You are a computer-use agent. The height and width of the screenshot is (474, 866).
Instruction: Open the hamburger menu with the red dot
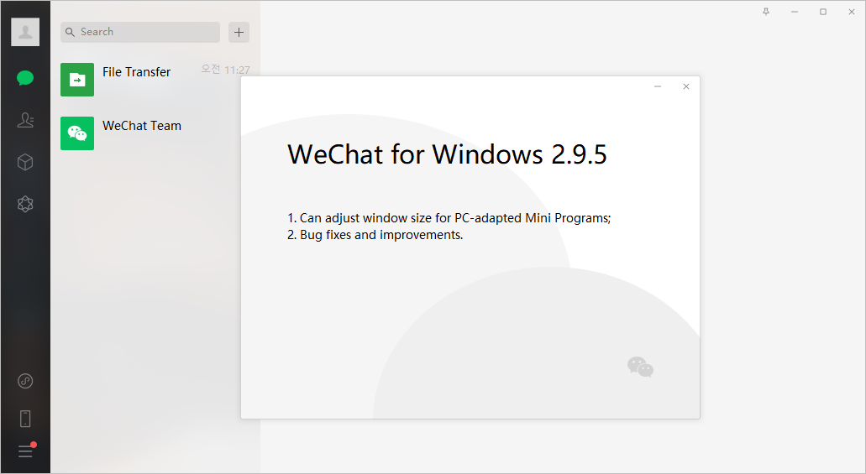click(x=26, y=451)
